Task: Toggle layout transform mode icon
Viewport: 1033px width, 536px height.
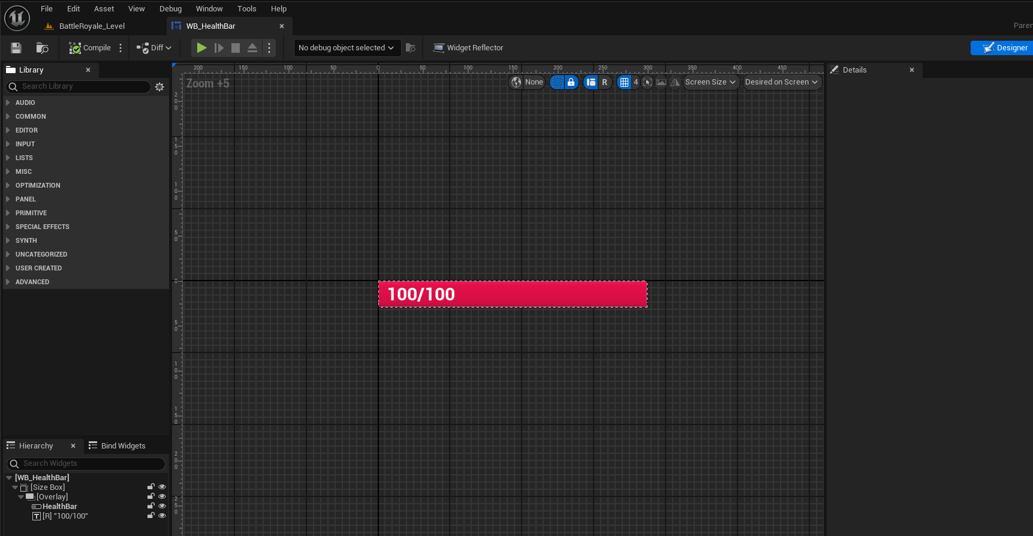Action: pyautogui.click(x=591, y=83)
